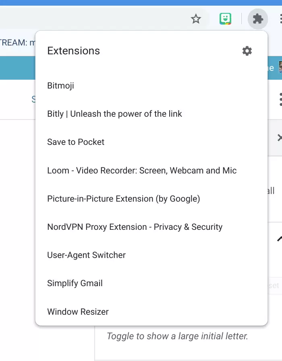Screen dimensions: 282x361
Task: Select Picture-in-Picture Extension (by Google)
Action: coord(124,199)
